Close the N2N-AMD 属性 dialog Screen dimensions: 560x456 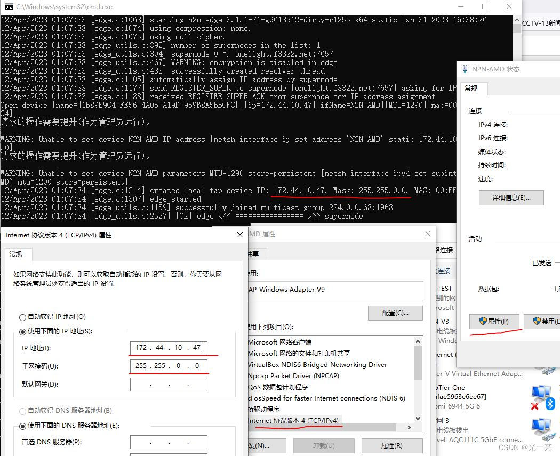click(x=428, y=234)
